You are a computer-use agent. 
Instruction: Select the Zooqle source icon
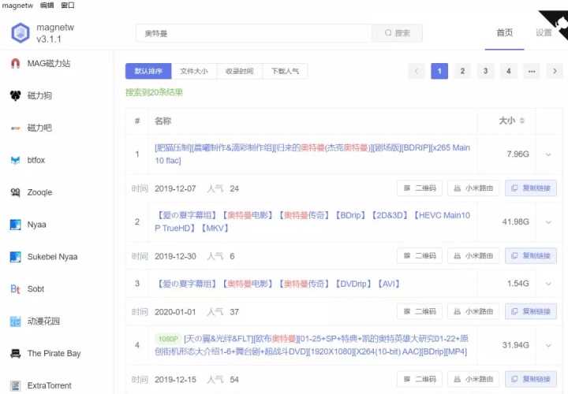pyautogui.click(x=15, y=192)
